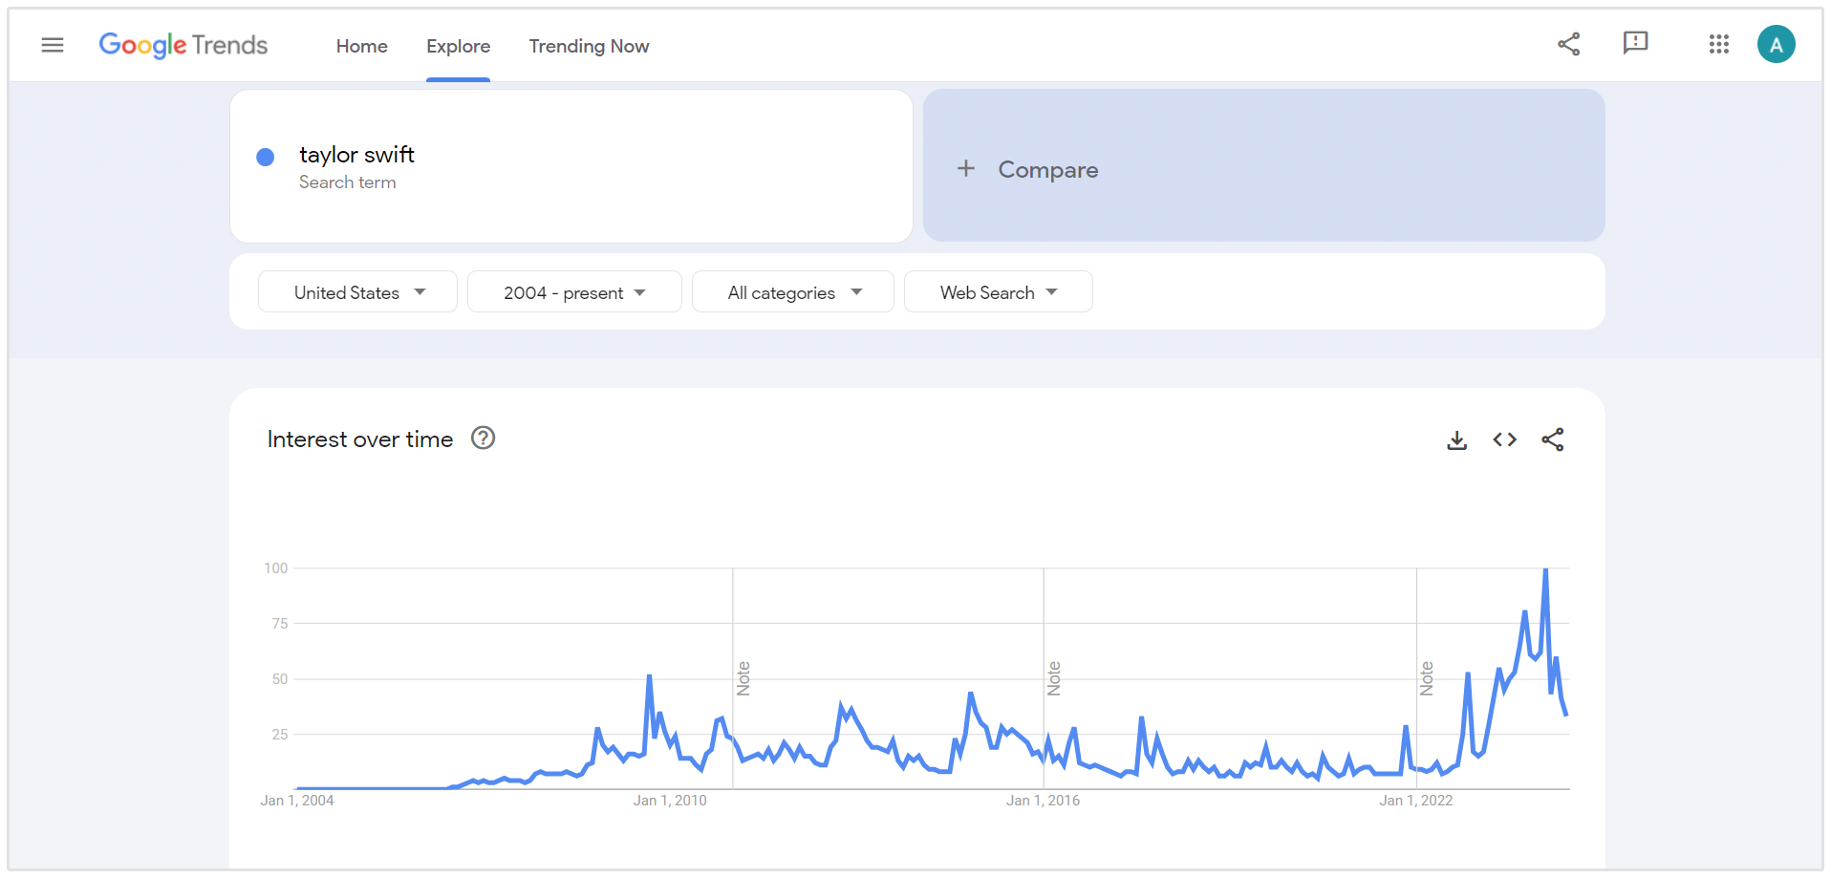
Task: Expand the All categories dropdown
Action: click(x=793, y=292)
